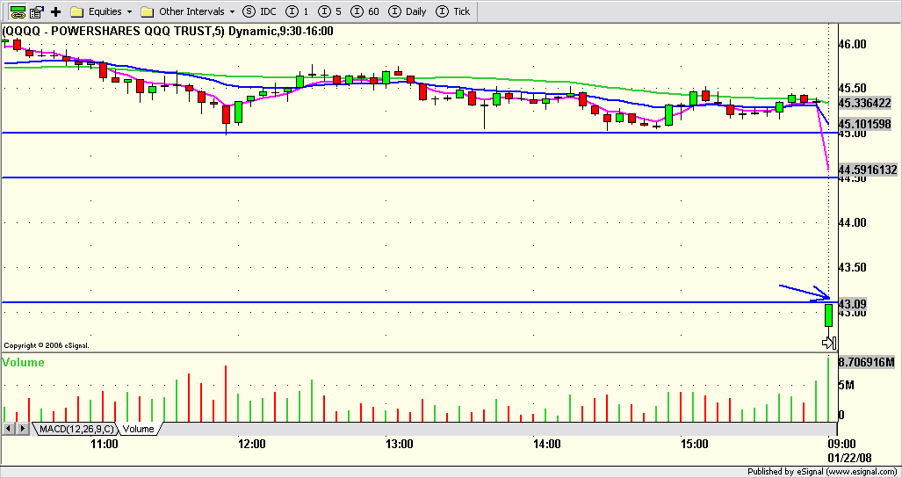Click the QQQQ PowerShares chart title

tap(168, 31)
